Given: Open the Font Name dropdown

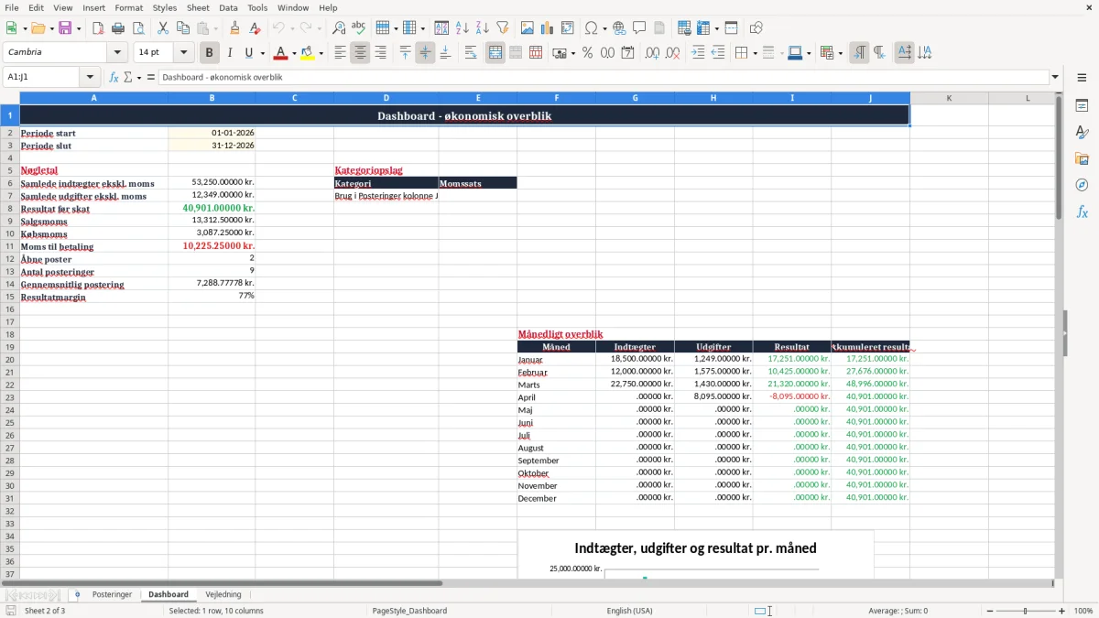Looking at the screenshot, I should 117,53.
